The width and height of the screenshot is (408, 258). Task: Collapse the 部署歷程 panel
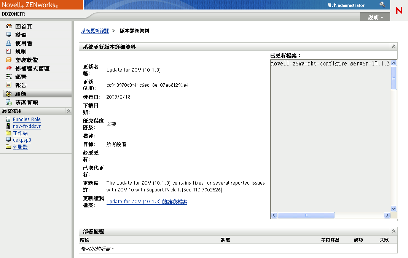tap(394, 231)
